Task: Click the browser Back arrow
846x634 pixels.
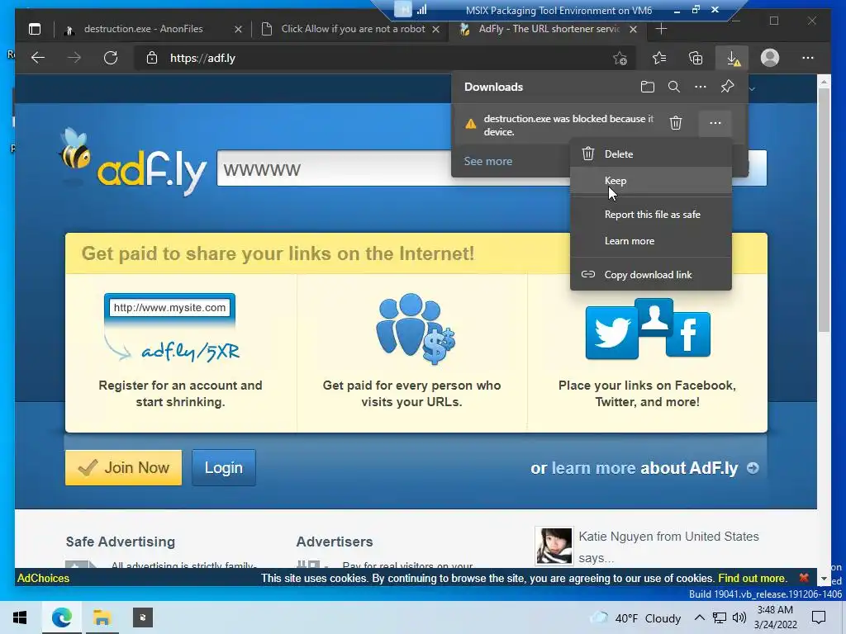Action: tap(38, 58)
